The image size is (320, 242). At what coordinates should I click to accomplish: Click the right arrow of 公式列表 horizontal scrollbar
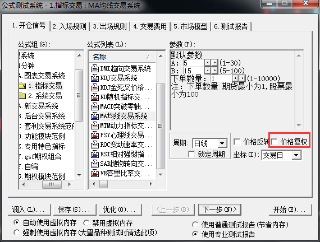151,184
